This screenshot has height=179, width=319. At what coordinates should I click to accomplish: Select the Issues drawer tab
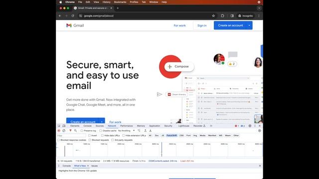coord(94,166)
